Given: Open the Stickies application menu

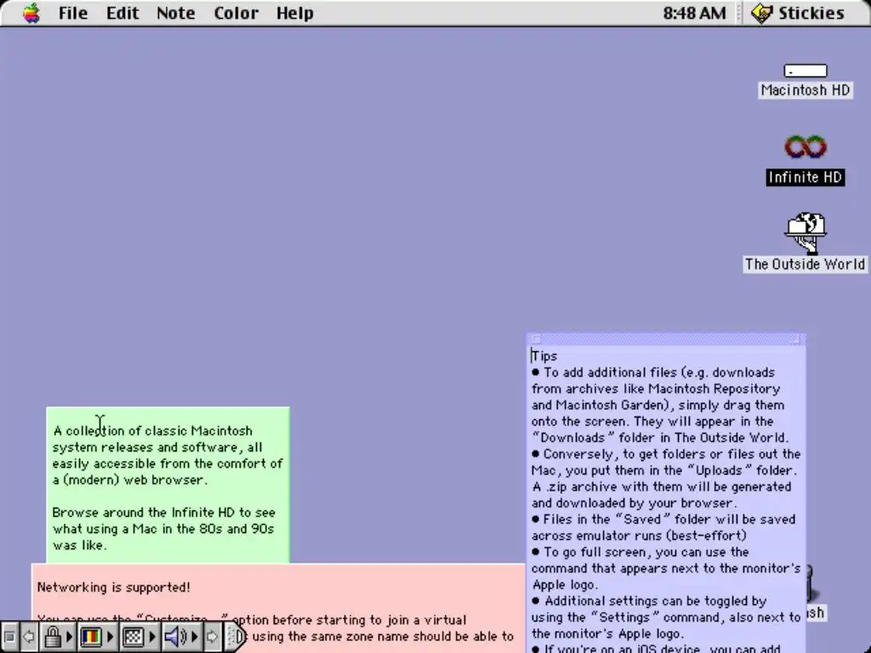Looking at the screenshot, I should (x=798, y=13).
